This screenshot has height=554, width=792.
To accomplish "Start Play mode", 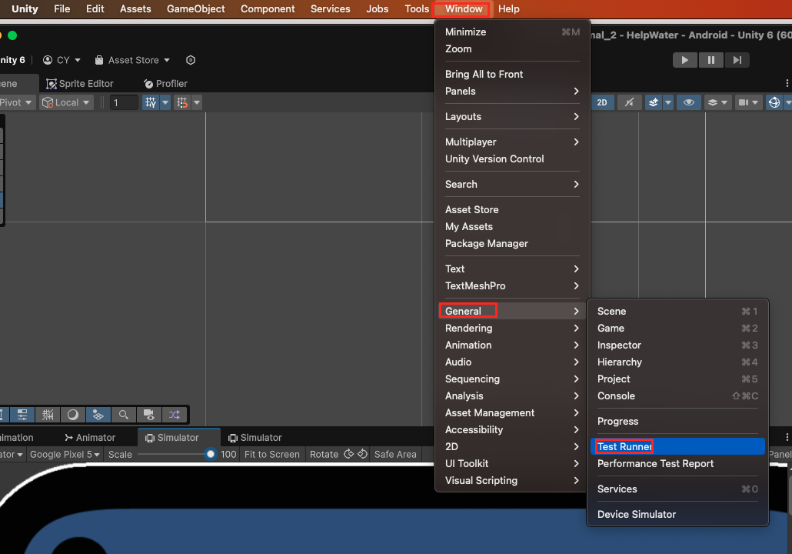I will click(685, 60).
